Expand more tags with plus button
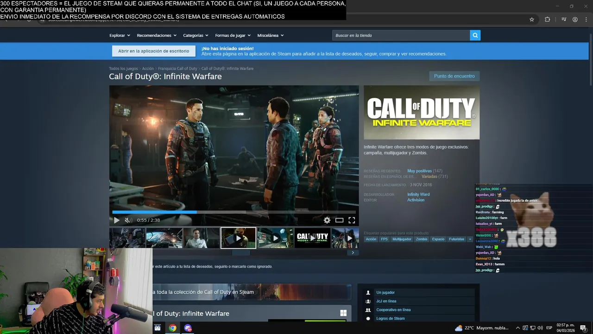 point(470,239)
